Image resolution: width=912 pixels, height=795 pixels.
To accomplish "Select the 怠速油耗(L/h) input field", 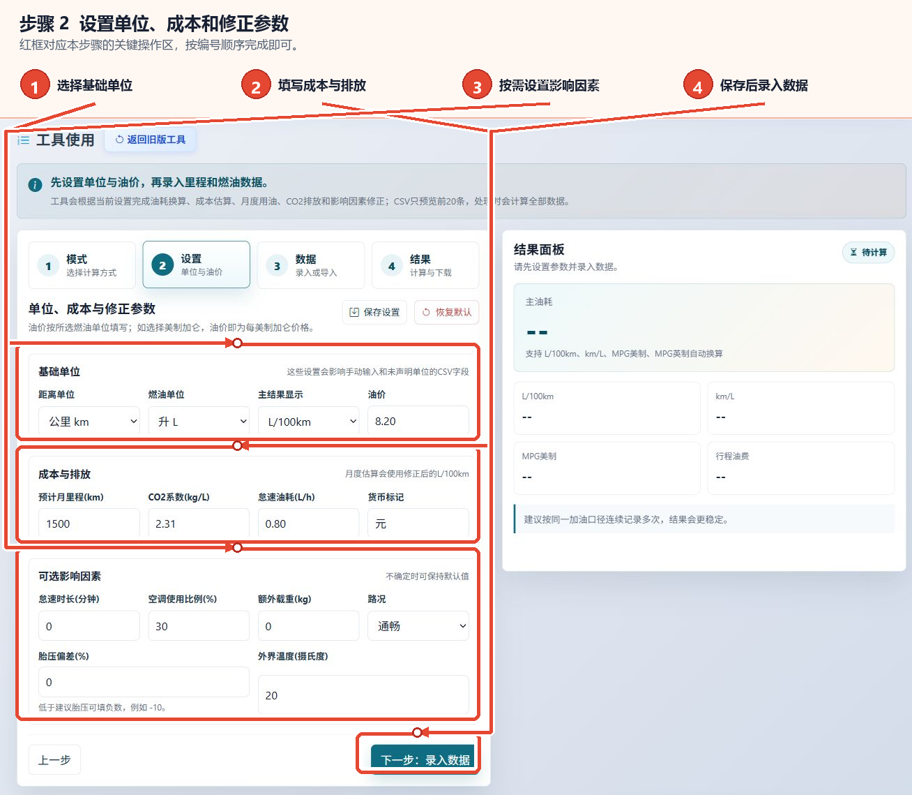I will pyautogui.click(x=308, y=523).
